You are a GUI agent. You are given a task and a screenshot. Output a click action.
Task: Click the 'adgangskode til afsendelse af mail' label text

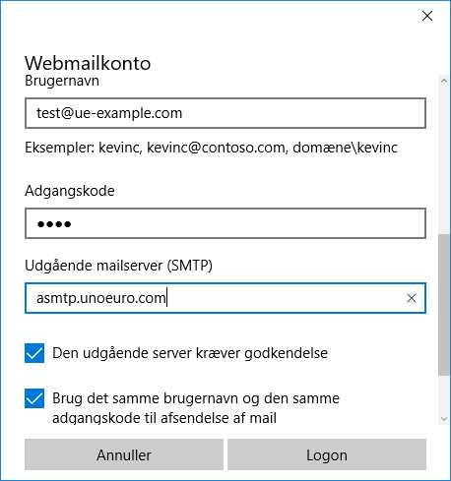[164, 418]
